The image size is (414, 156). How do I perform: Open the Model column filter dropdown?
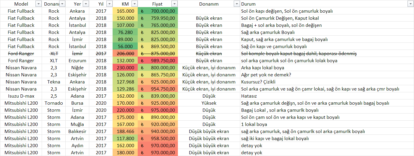[x=38, y=4]
